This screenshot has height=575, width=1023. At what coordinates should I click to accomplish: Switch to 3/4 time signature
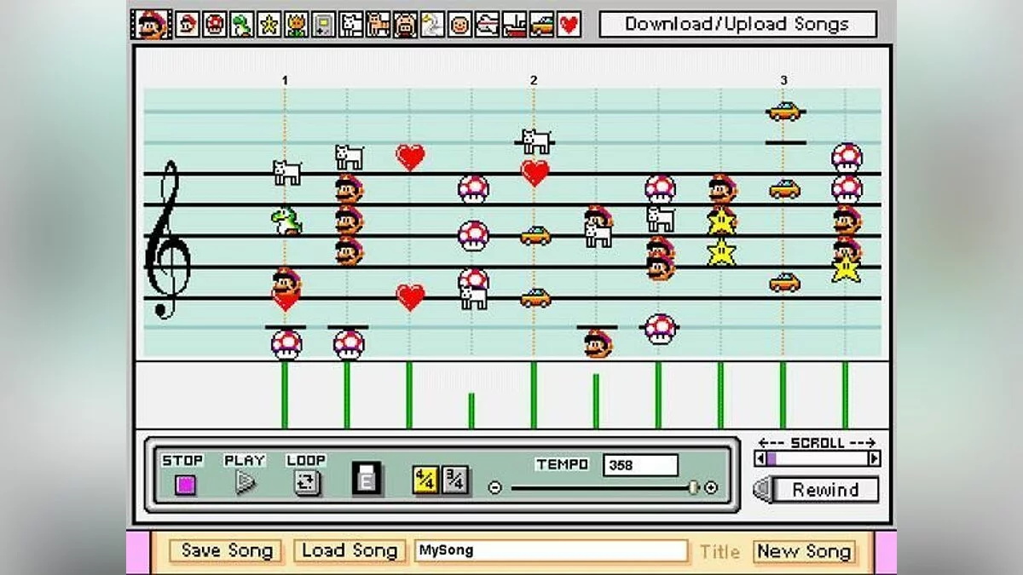point(455,480)
